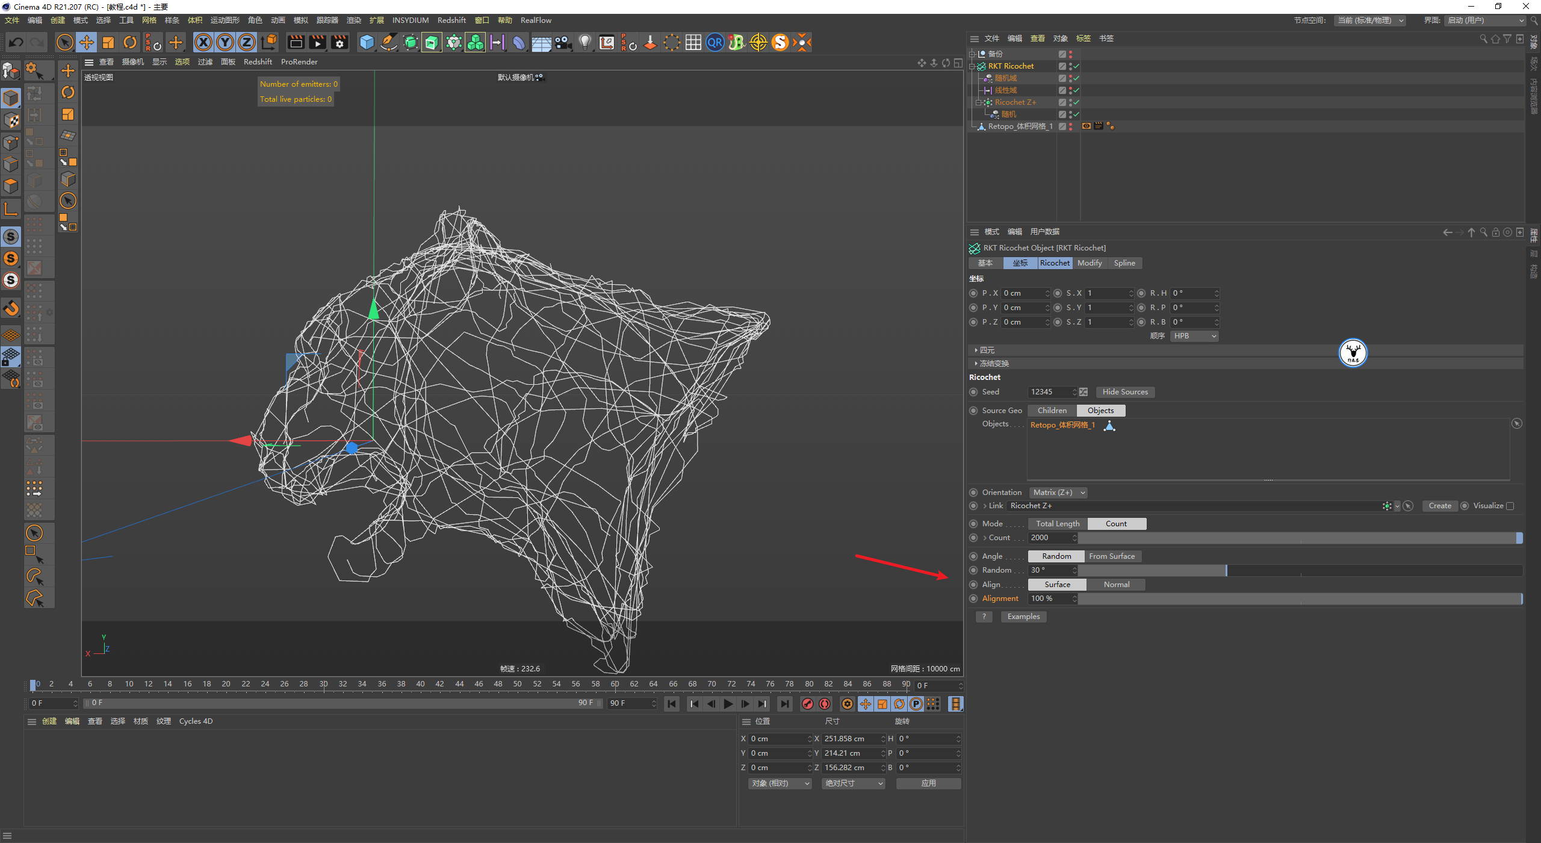Select the Move tool in top toolbar

tap(87, 42)
